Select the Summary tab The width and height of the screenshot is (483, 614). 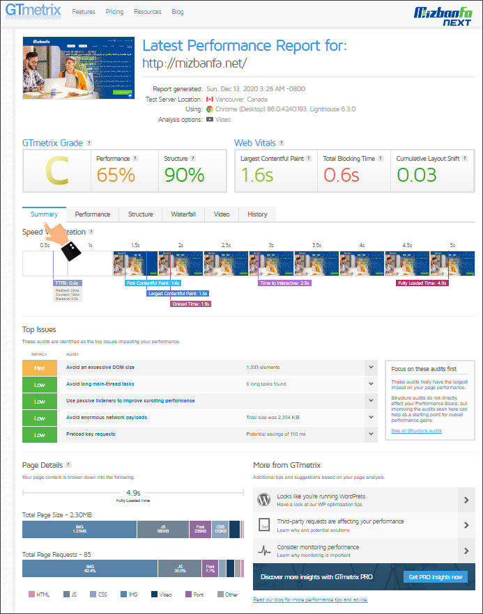(x=45, y=214)
